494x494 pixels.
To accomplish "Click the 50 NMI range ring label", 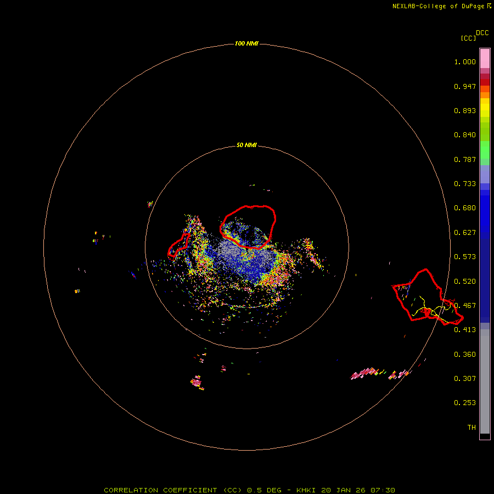I will click(246, 145).
